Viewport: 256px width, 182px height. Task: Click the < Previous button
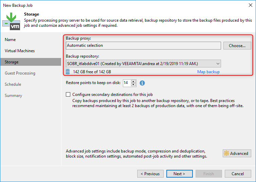[x=150, y=174]
